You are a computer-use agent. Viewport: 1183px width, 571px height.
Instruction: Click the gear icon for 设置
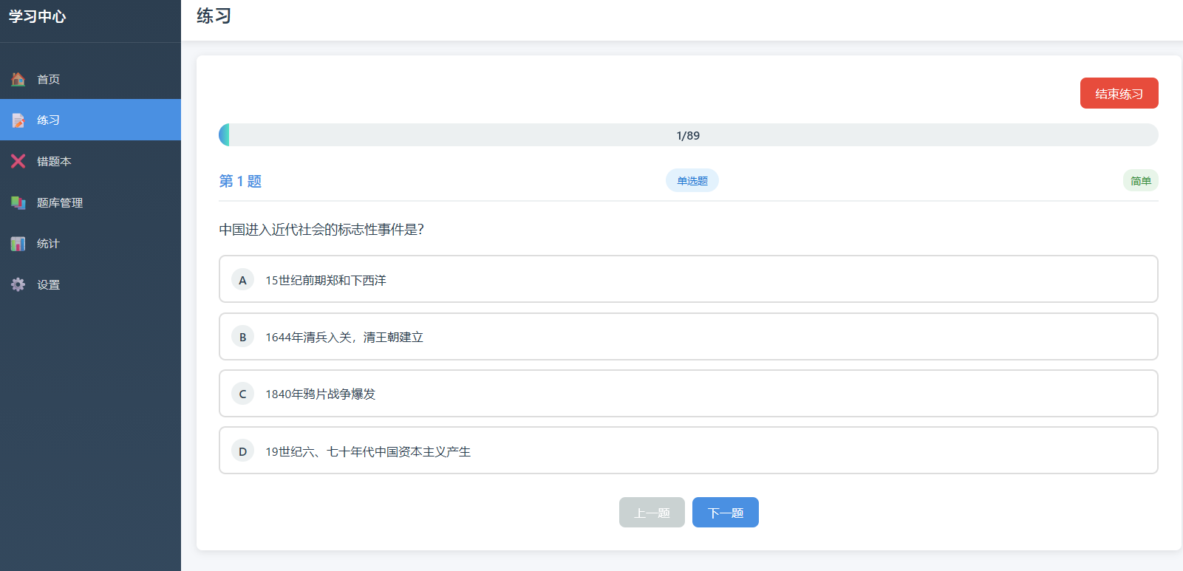(18, 284)
